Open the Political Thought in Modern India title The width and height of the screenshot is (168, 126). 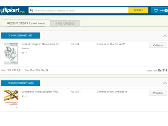coord(41,44)
